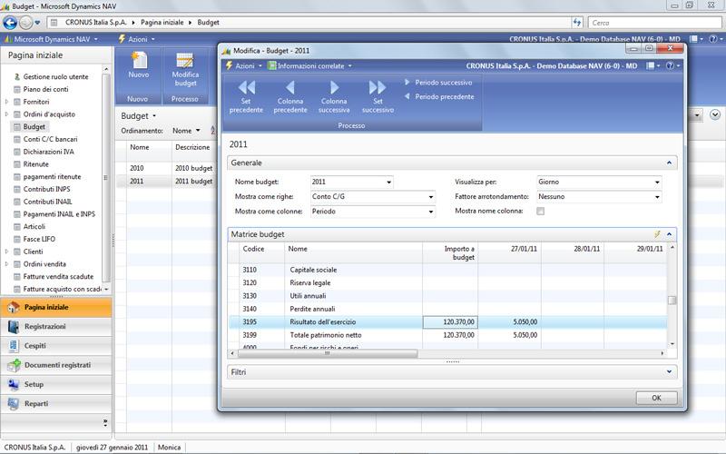726x454 pixels.
Task: Click the Colonna precedente arrow icon
Action: [x=290, y=87]
